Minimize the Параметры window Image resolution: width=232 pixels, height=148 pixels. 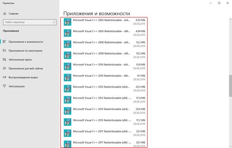coord(211,3)
